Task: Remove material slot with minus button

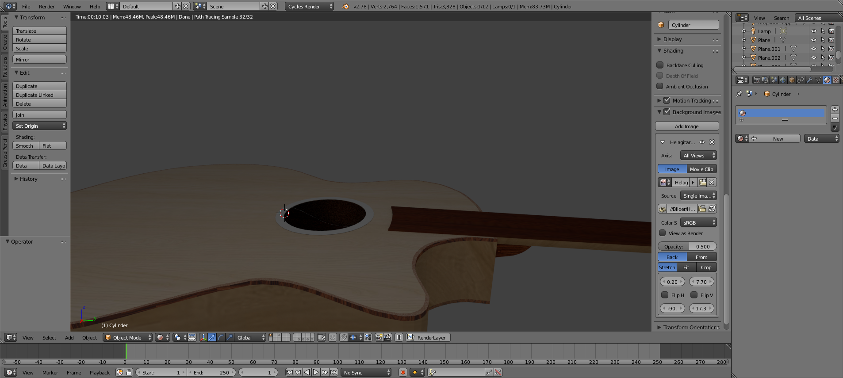Action: click(835, 118)
